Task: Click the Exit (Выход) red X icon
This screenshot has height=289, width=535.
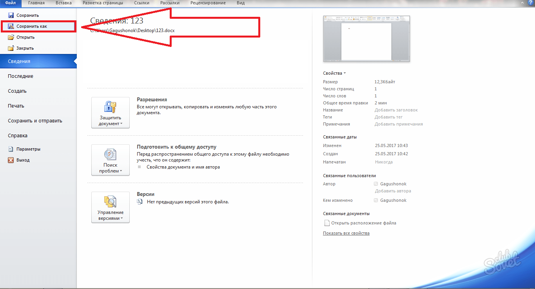Action: point(11,160)
